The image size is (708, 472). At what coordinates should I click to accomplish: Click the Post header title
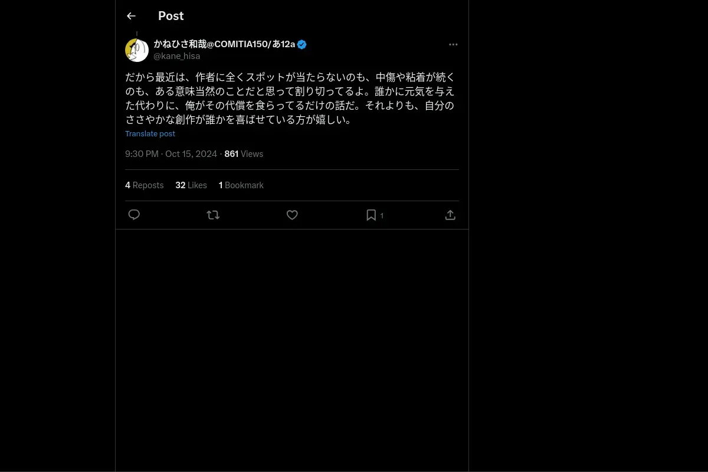coord(171,16)
